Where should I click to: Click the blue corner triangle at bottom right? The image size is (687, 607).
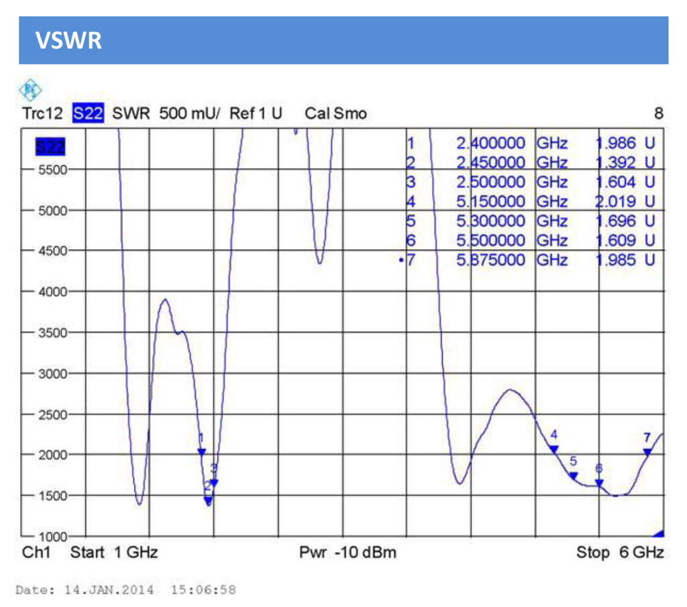point(658,533)
